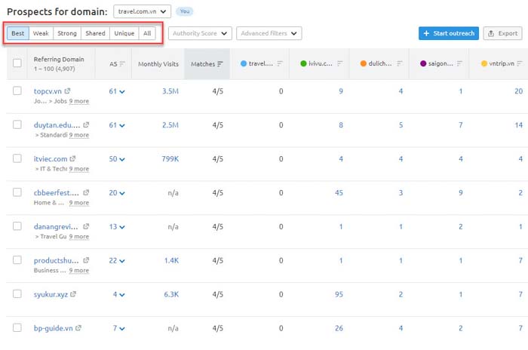Check the topcv.vn row checkbox
This screenshot has width=528, height=350.
[17, 91]
